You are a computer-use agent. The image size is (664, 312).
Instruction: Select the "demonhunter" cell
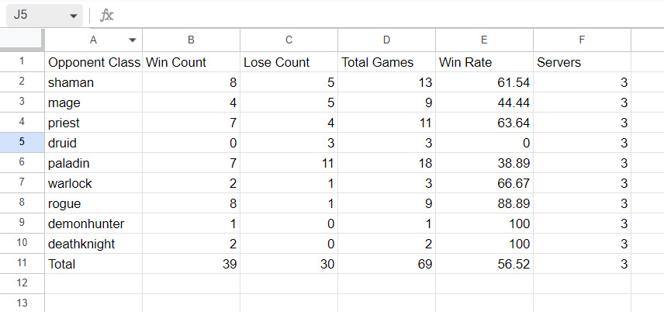click(x=93, y=224)
